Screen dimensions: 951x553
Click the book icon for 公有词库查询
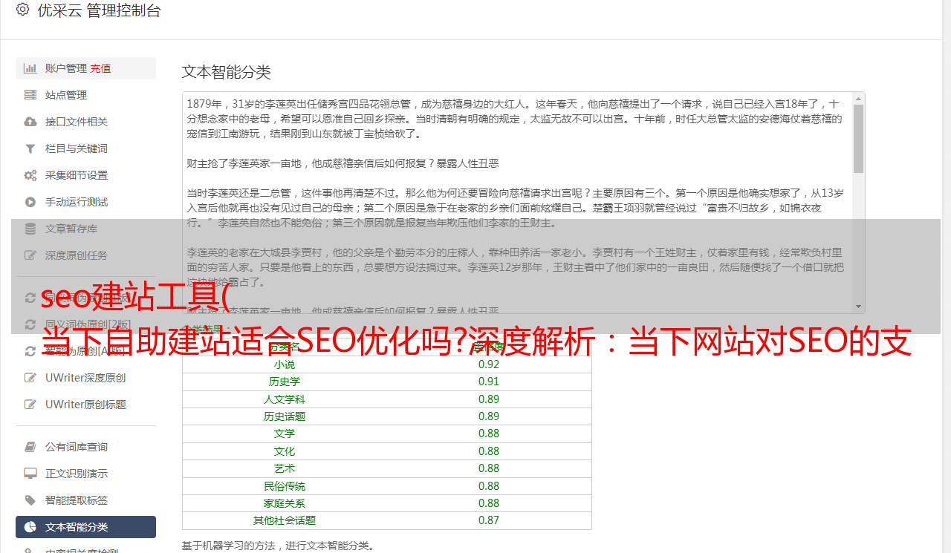(30, 447)
